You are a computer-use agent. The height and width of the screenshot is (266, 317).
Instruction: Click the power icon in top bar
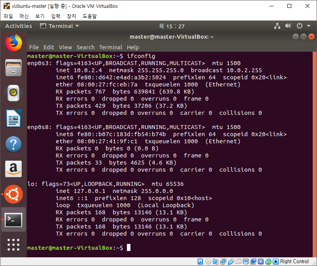pos(300,26)
